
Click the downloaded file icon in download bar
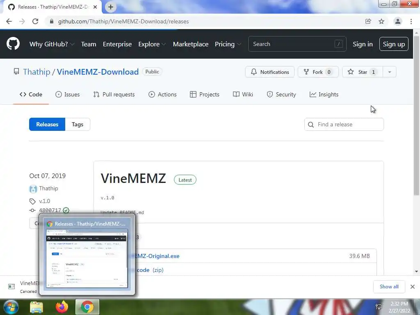coord(11,287)
